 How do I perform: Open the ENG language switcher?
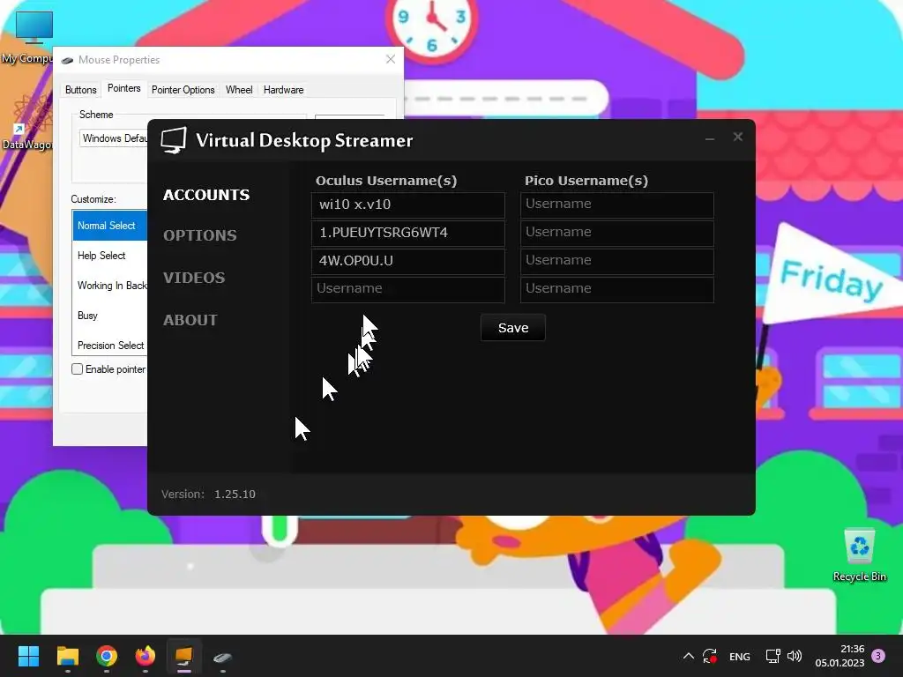740,657
